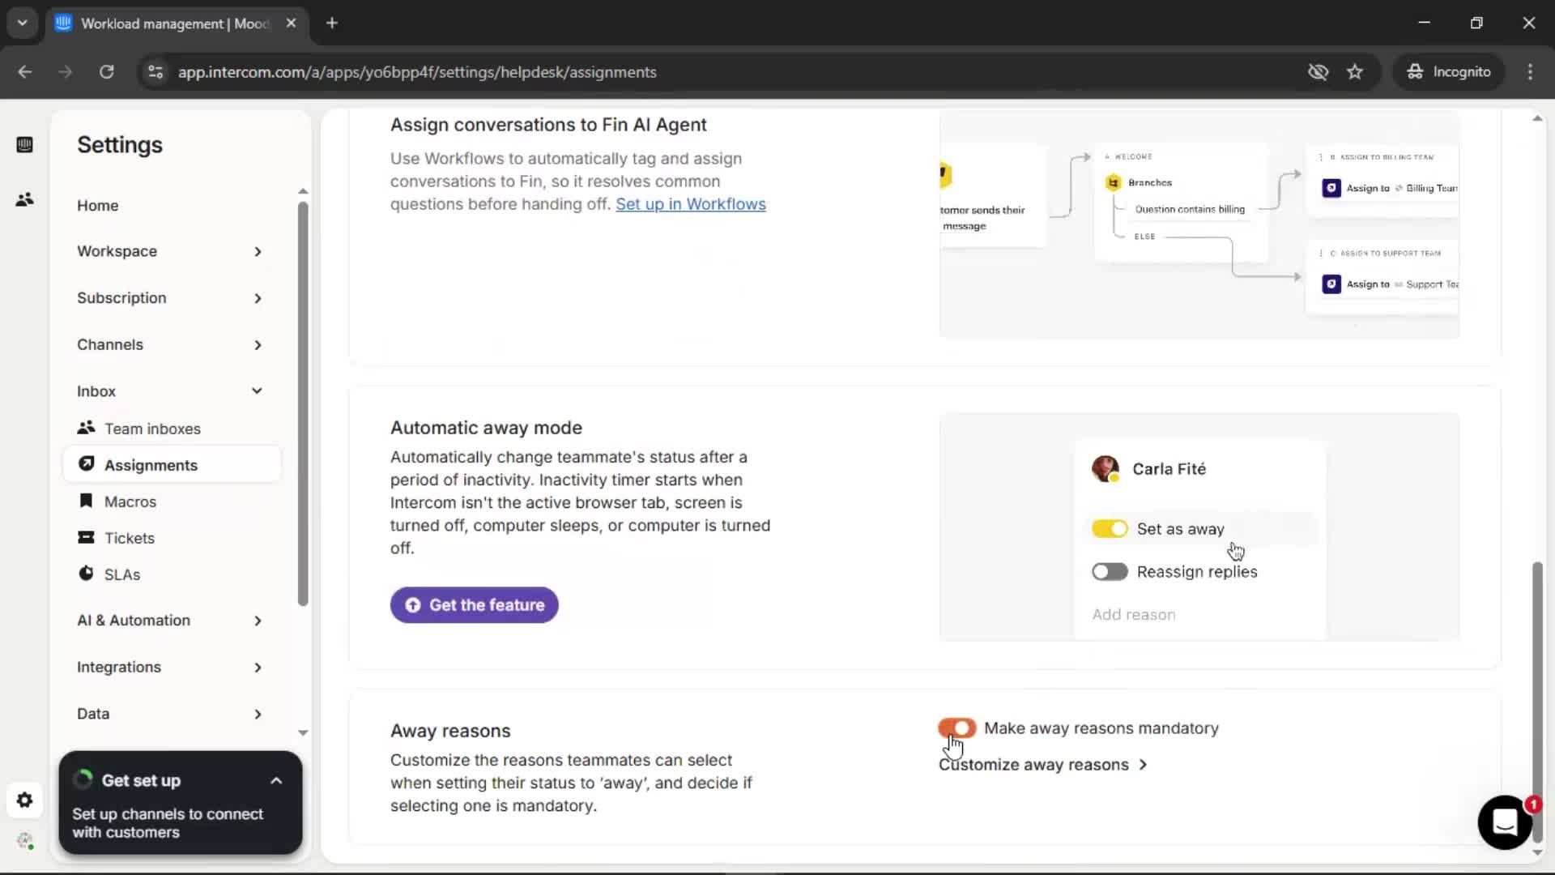Expand the Integrations section
This screenshot has height=875, width=1555.
pos(170,667)
